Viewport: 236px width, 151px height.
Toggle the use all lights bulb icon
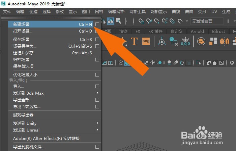153,63
